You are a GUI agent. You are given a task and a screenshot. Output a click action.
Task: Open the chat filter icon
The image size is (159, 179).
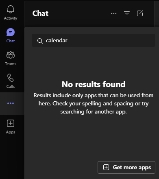[127, 13]
